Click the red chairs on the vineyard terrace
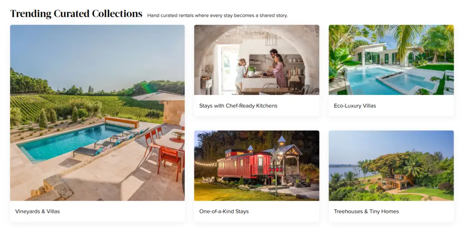 click(162, 153)
